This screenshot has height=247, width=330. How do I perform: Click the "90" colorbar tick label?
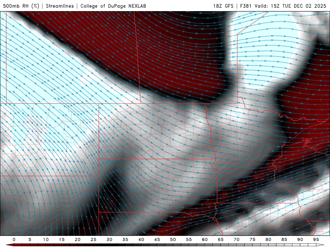[x=300, y=240]
